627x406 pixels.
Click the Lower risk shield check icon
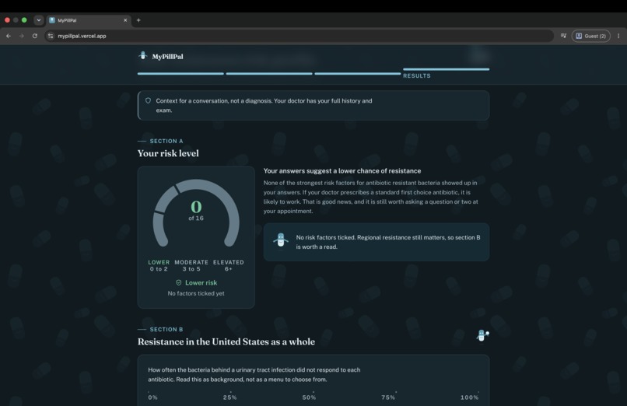pos(179,282)
